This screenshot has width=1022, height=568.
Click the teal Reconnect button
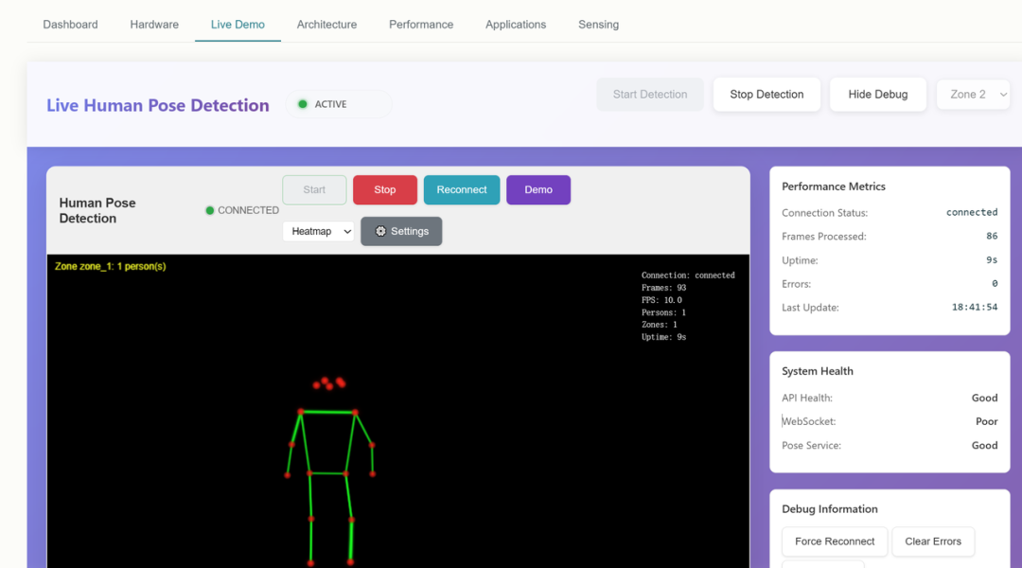(x=462, y=189)
